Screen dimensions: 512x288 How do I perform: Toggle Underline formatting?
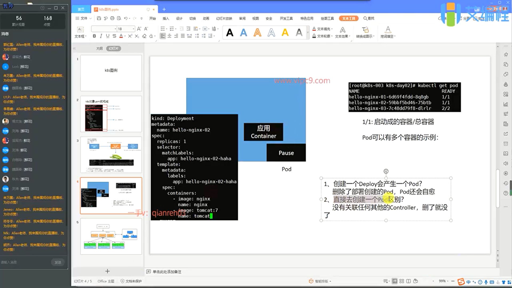[x=107, y=36]
